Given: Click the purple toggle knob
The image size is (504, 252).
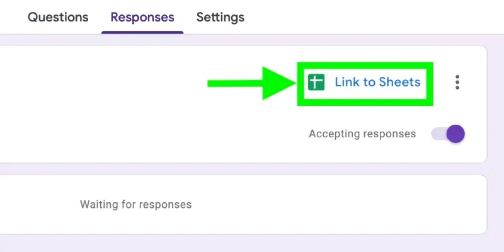Looking at the screenshot, I should point(455,134).
